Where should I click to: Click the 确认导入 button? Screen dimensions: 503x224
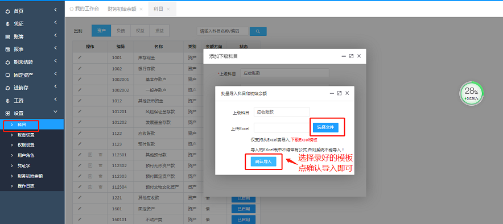(x=263, y=162)
